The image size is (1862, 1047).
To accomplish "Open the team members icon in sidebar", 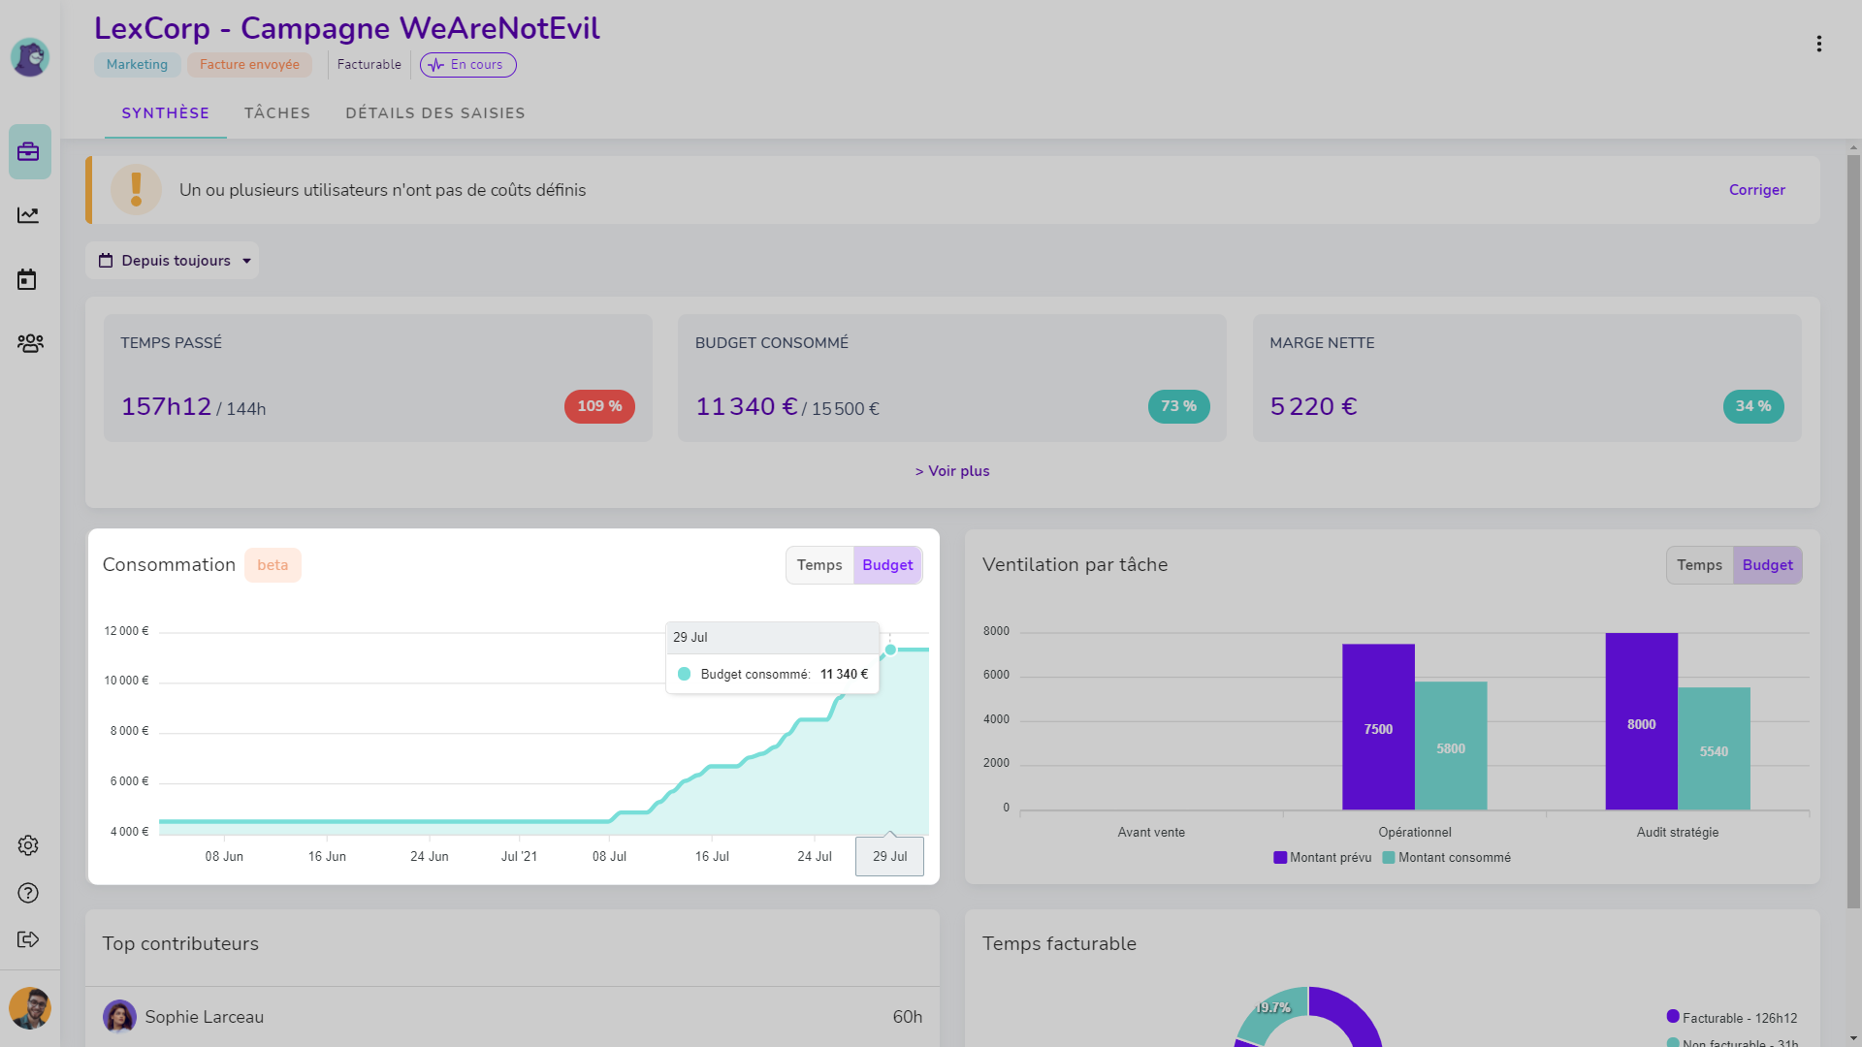I will (30, 343).
